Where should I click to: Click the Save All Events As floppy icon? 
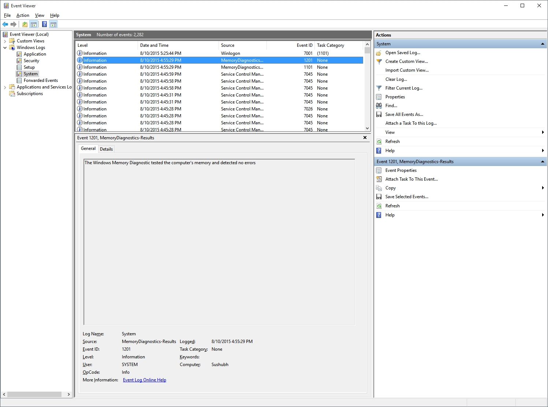pyautogui.click(x=379, y=114)
